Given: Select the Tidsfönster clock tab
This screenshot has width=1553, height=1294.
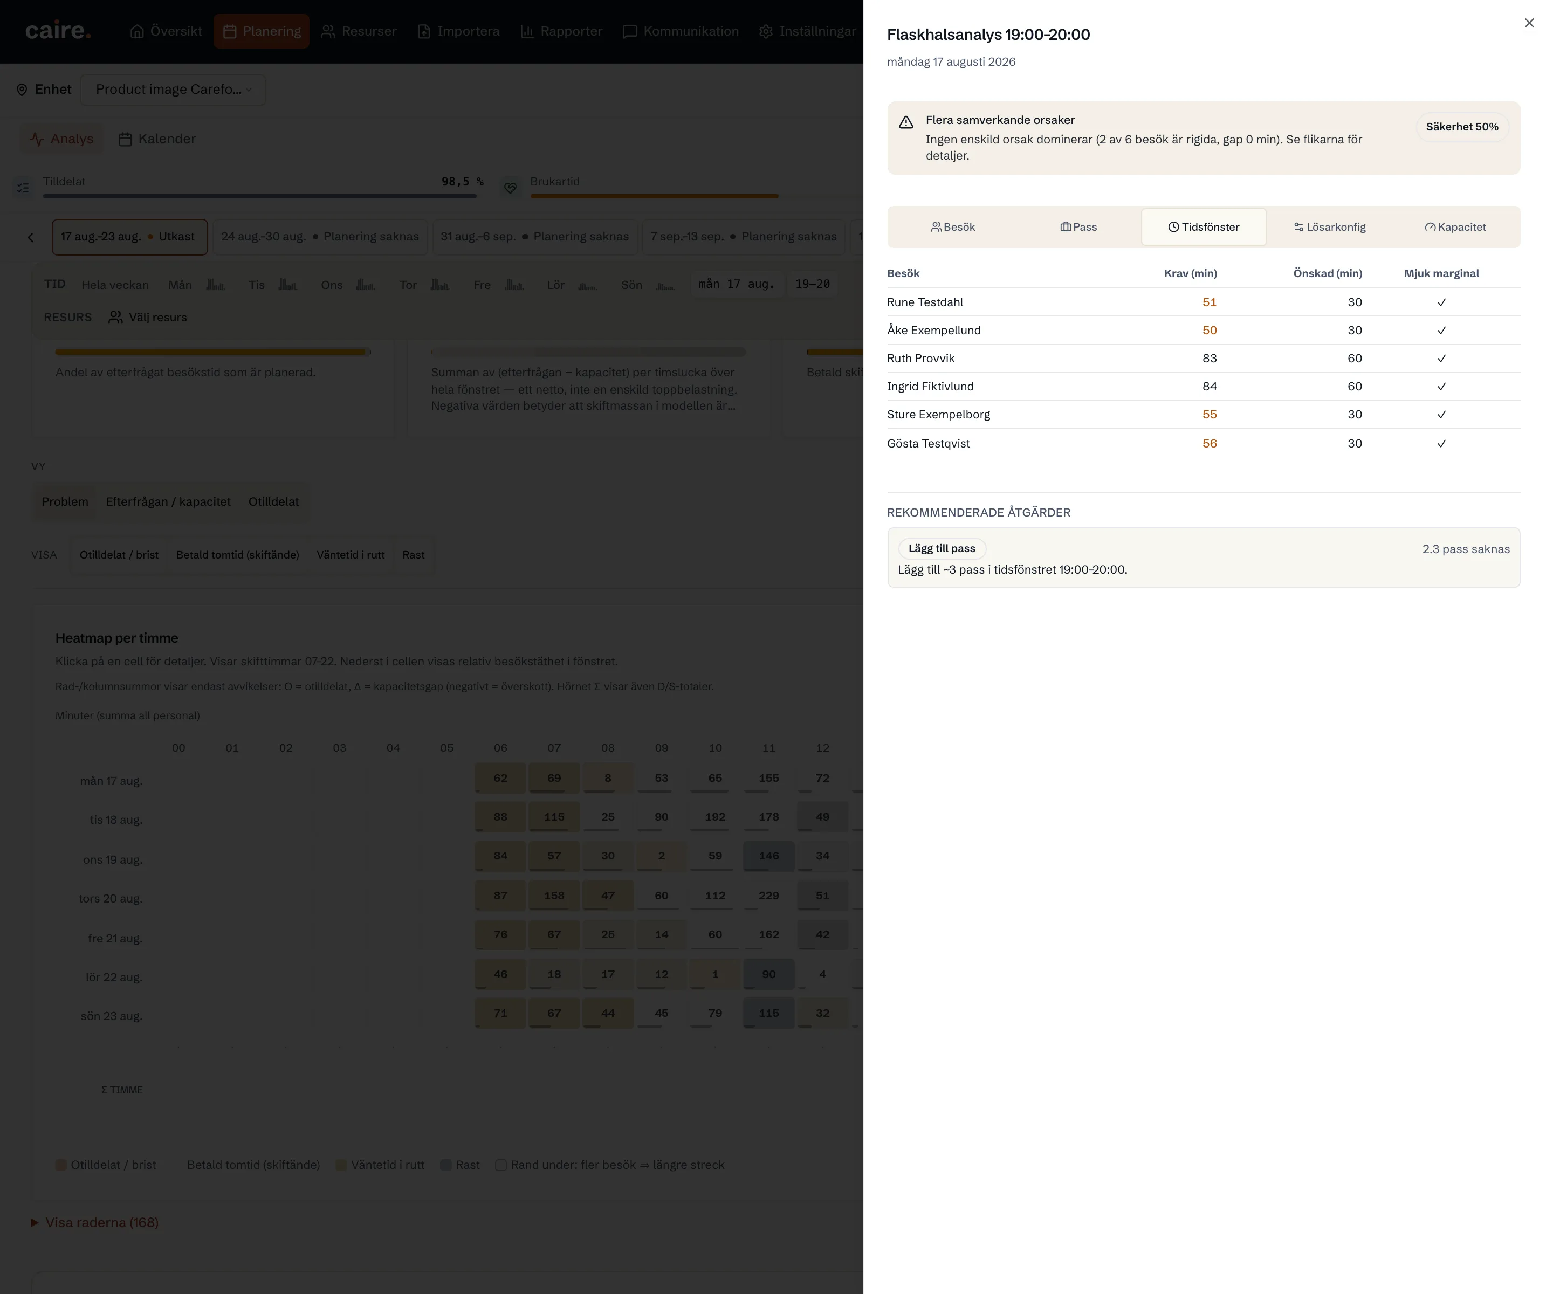Looking at the screenshot, I should (x=1203, y=227).
